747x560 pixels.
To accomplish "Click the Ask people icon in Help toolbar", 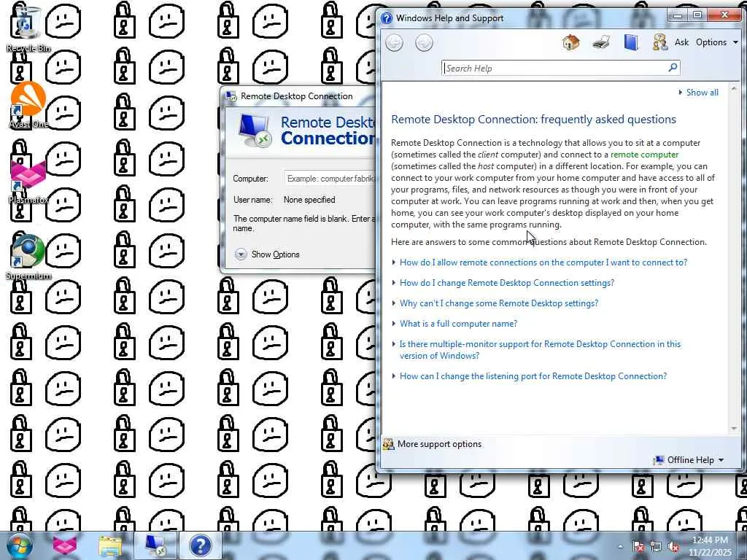I will coord(659,42).
